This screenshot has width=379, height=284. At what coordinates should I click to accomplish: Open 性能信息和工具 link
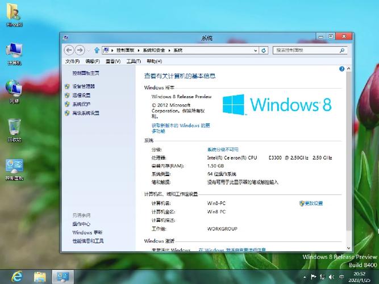coord(88,241)
